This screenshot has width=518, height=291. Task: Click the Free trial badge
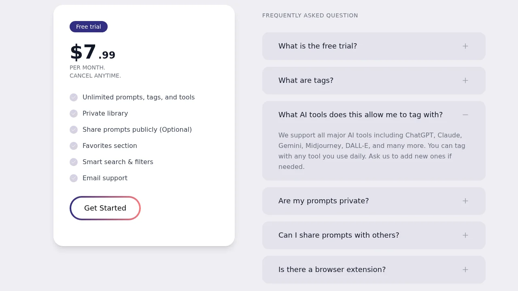89,27
